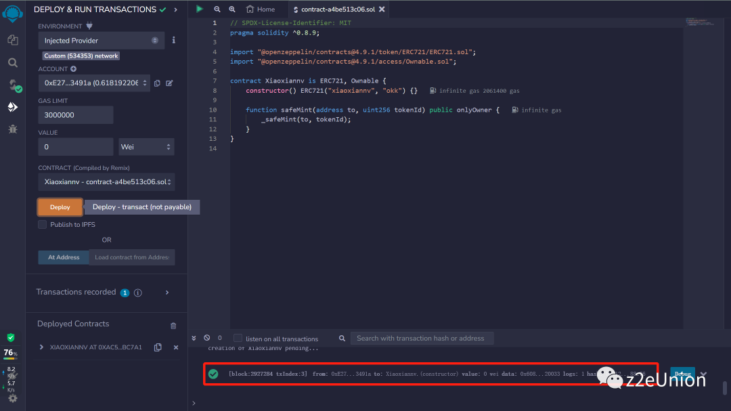Click the At Address button
731x411 pixels.
tap(64, 257)
